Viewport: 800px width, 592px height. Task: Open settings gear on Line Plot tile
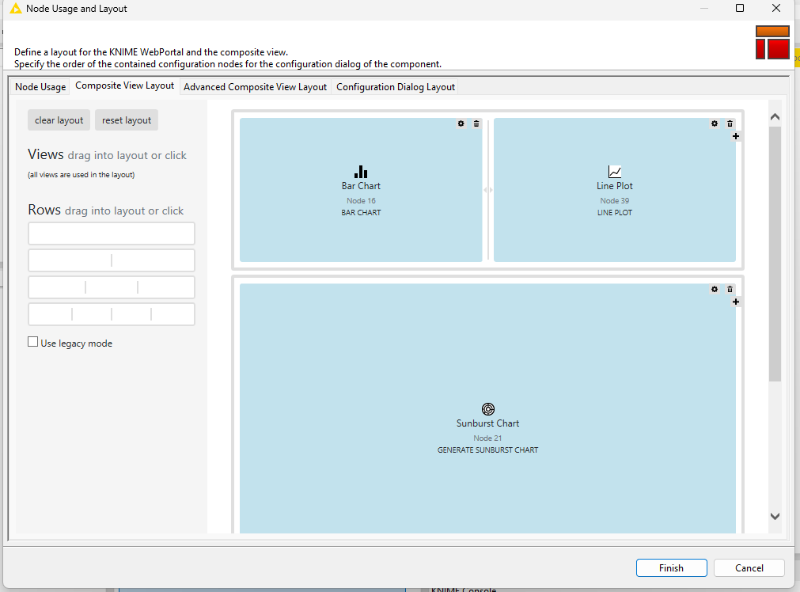(715, 123)
